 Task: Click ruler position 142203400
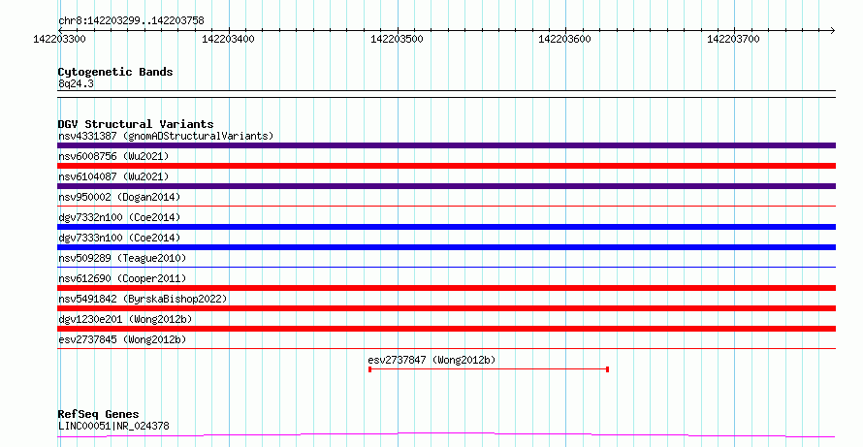point(228,39)
